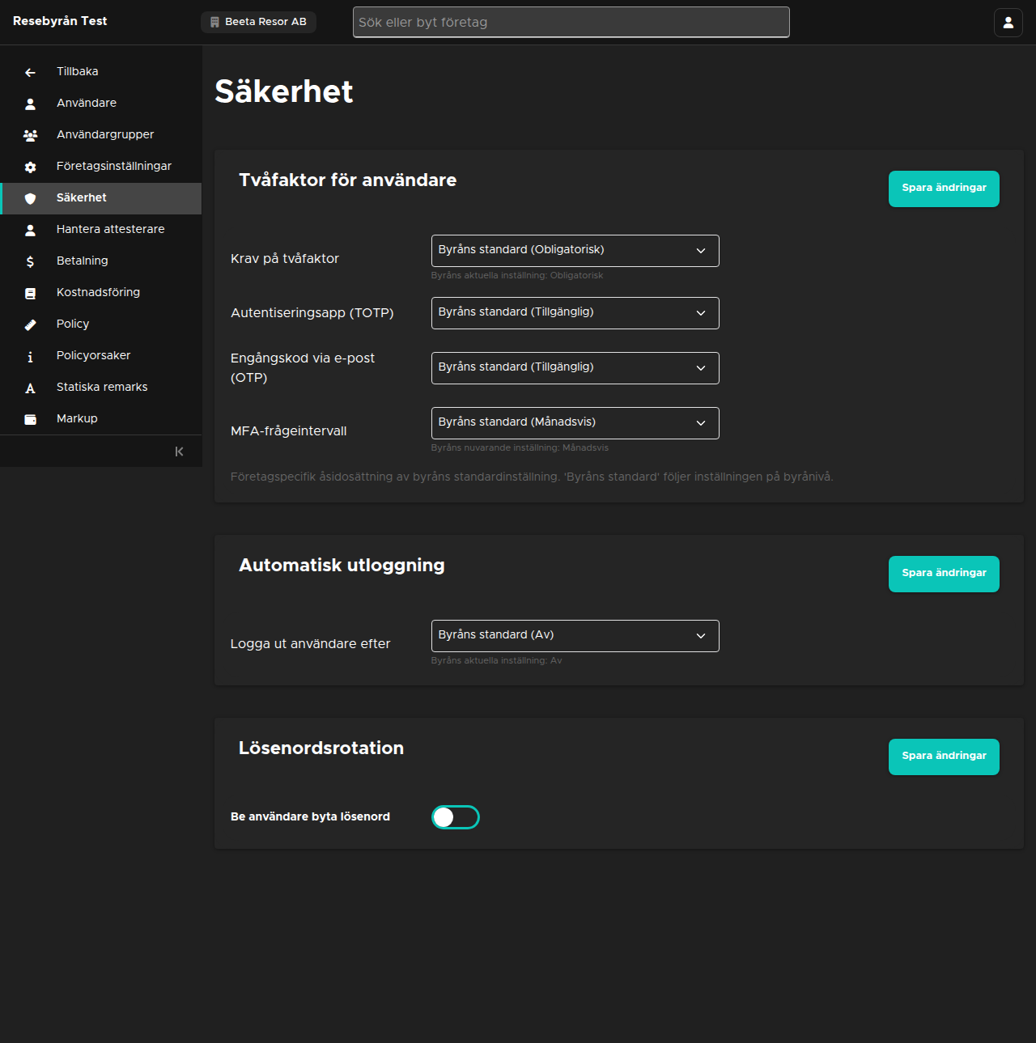Open Kostnadsföring in the sidebar

tap(101, 293)
